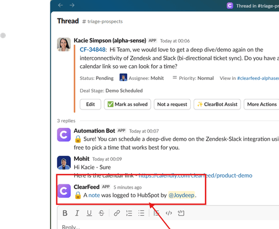
Task: Insert a link via chain icon
Action: coord(117,213)
